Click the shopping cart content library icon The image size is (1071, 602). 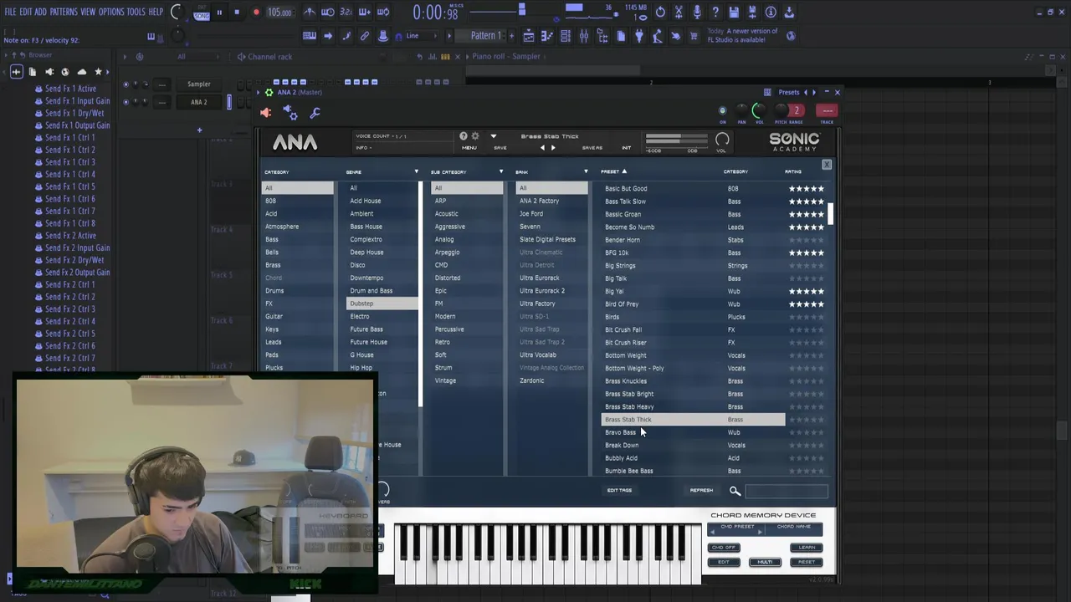pyautogui.click(x=694, y=36)
